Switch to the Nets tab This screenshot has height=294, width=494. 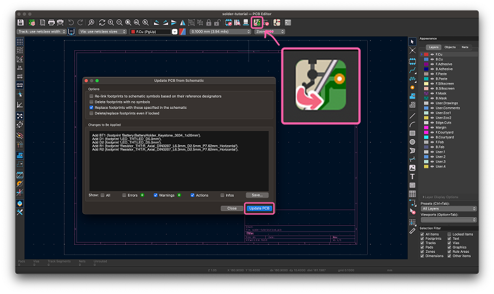pyautogui.click(x=465, y=48)
